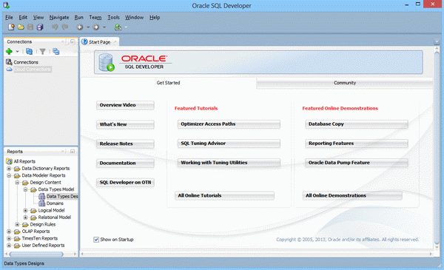Screen dimensions: 444x270
Task: Click the New file toolbar icon
Action: coord(11,27)
